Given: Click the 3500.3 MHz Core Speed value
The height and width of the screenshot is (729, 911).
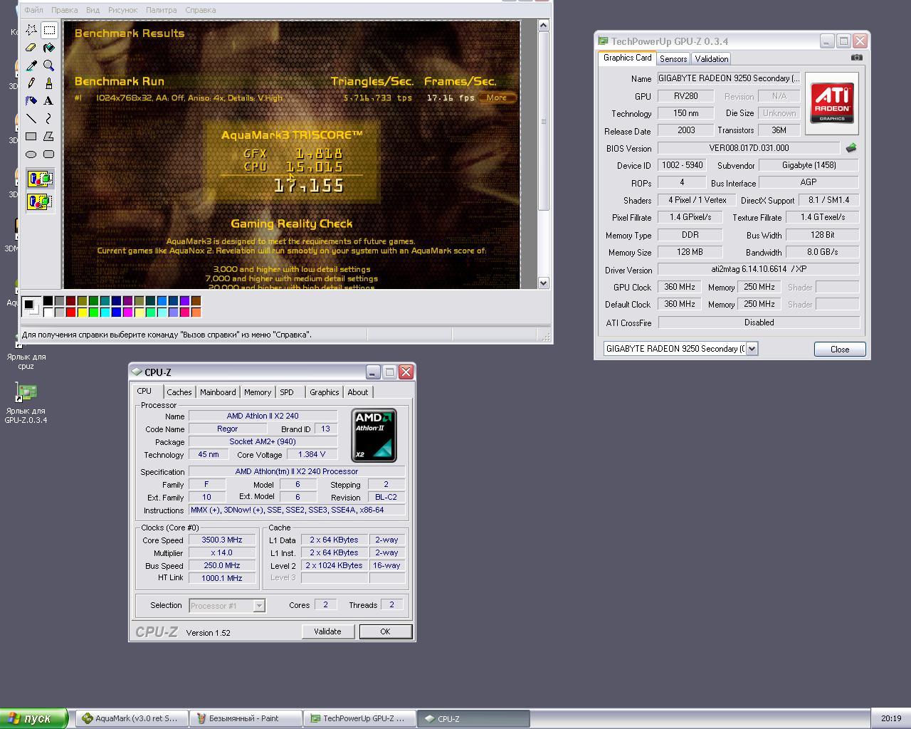Looking at the screenshot, I should (x=222, y=540).
